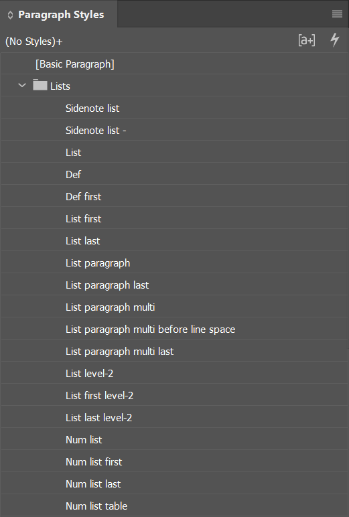349x517 pixels.
Task: Apply the Sidenote list - style
Action: 174,130
